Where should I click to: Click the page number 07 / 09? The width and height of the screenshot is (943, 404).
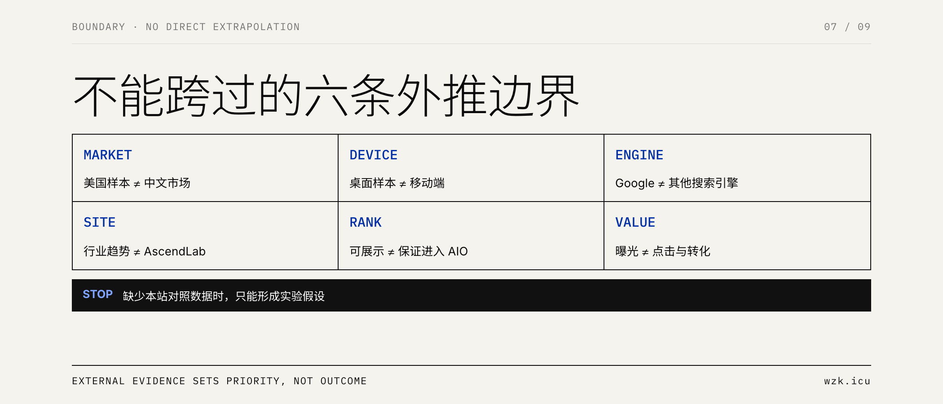pos(847,27)
